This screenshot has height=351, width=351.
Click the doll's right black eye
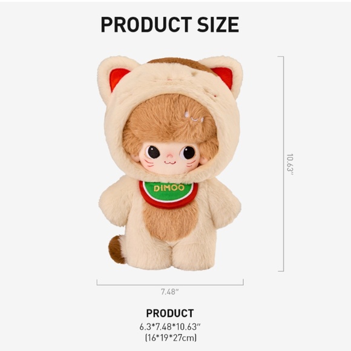tap(188, 153)
